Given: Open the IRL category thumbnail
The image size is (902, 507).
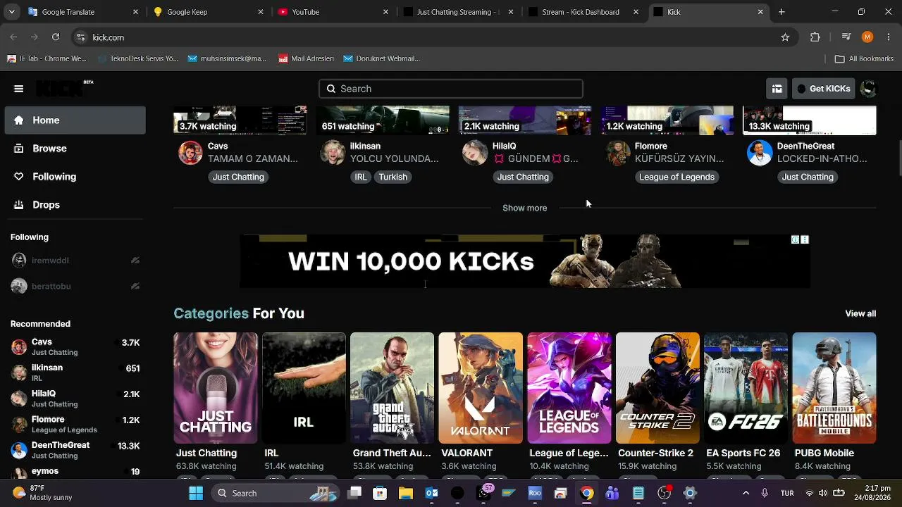Looking at the screenshot, I should (304, 388).
